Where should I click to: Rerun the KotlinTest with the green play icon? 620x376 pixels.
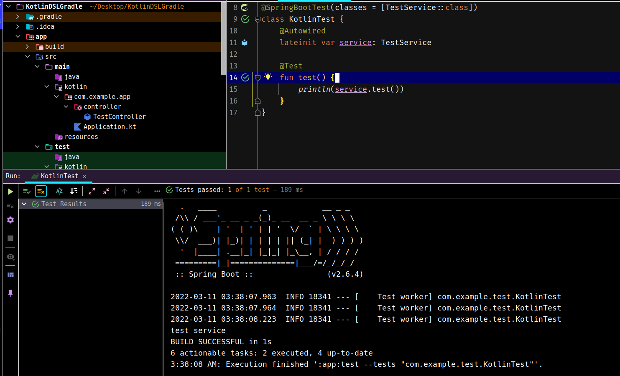(x=10, y=192)
